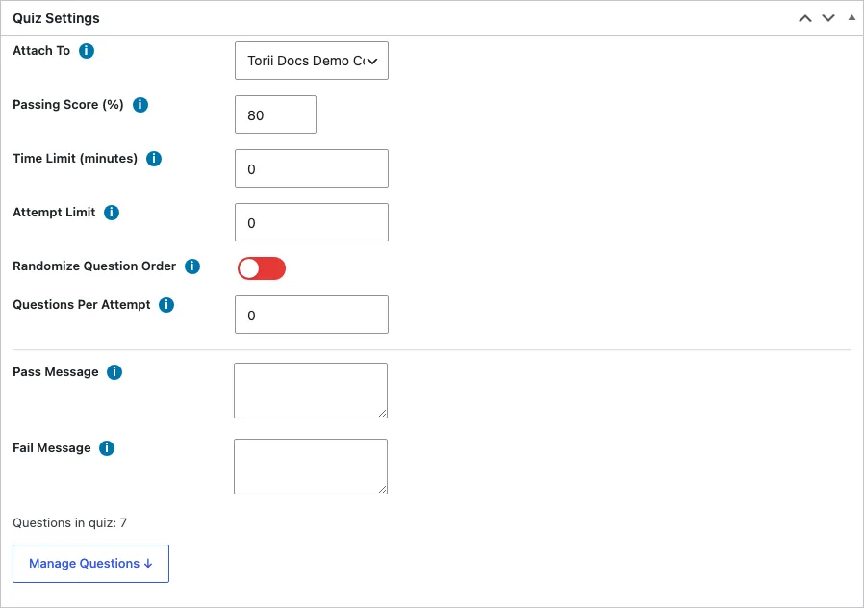This screenshot has width=864, height=608.
Task: Click the Passing Score info icon
Action: pyautogui.click(x=140, y=105)
